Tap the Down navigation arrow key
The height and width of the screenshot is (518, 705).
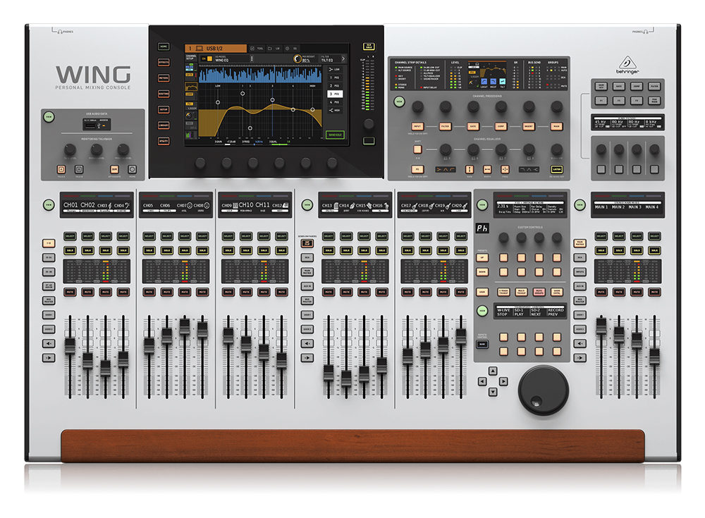pyautogui.click(x=493, y=392)
